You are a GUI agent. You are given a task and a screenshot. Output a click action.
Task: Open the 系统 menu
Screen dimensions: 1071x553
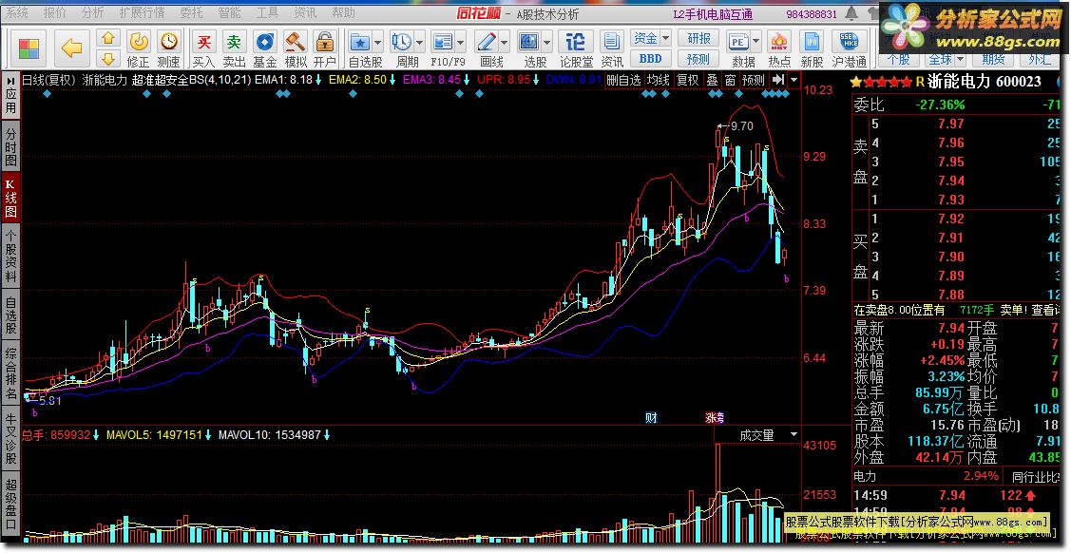coord(17,12)
